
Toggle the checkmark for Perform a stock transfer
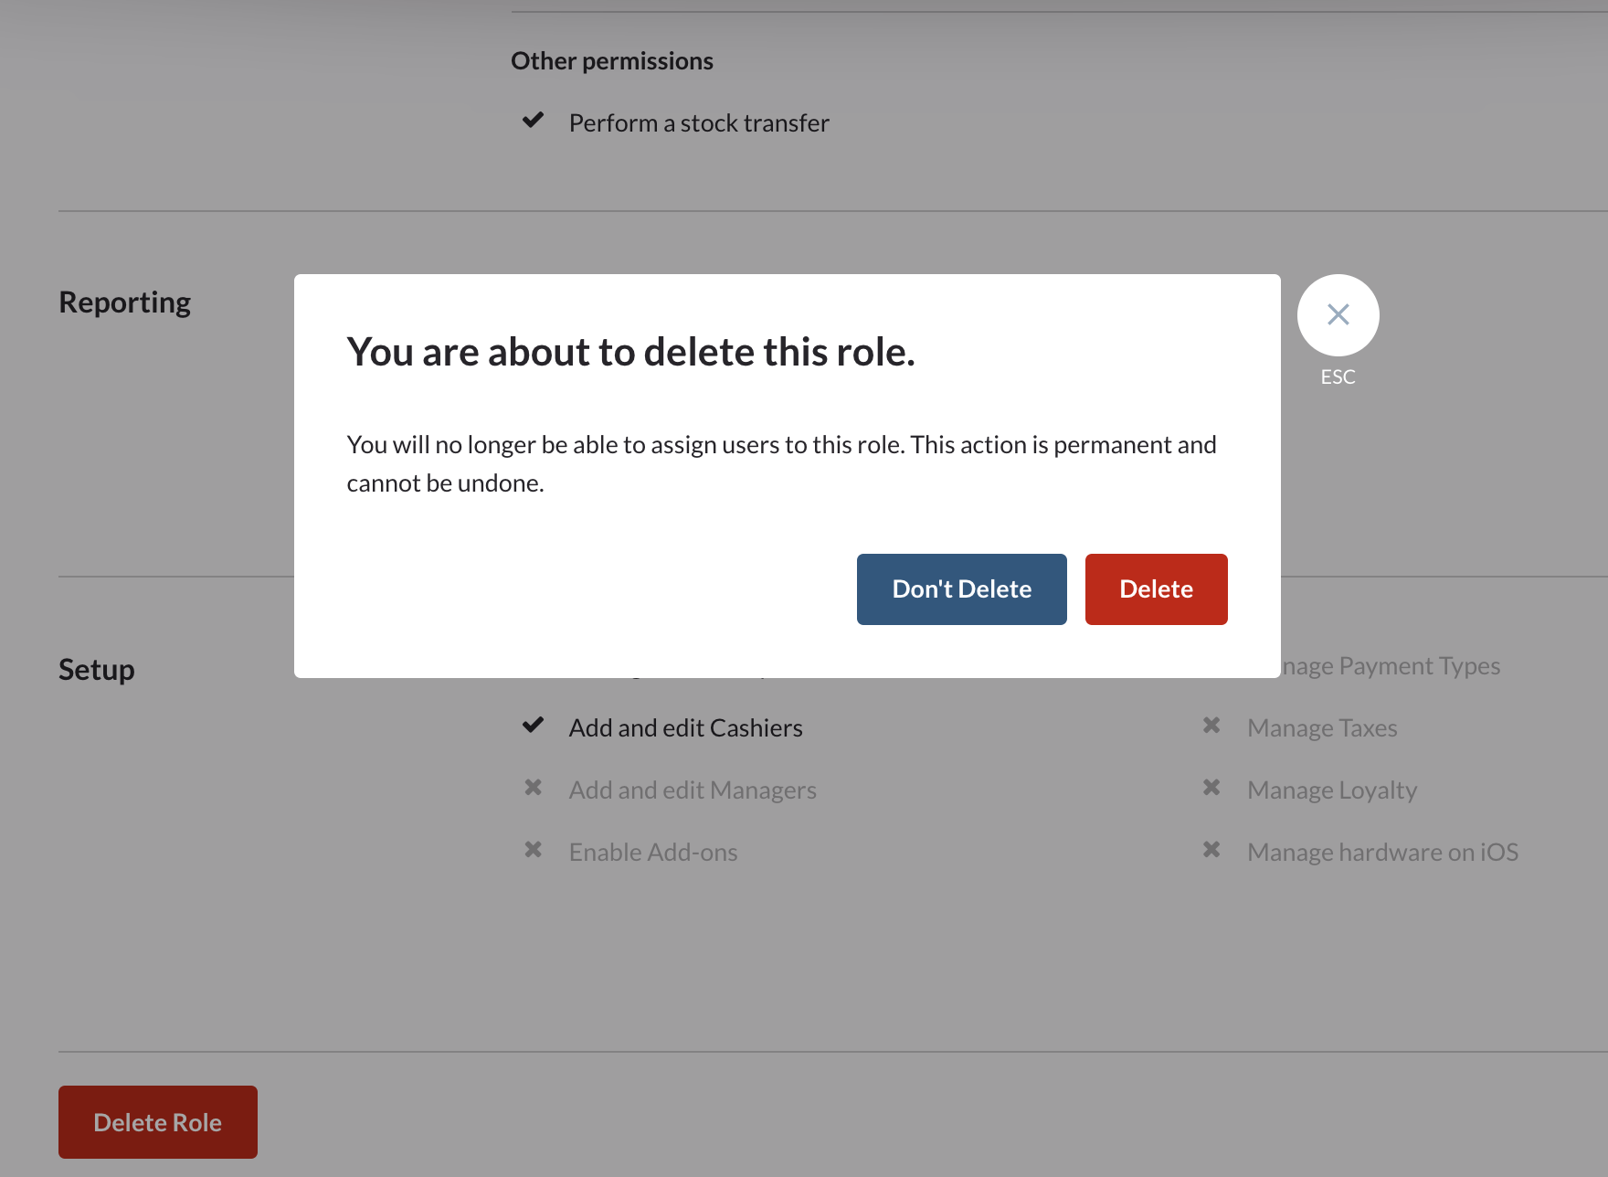[534, 121]
